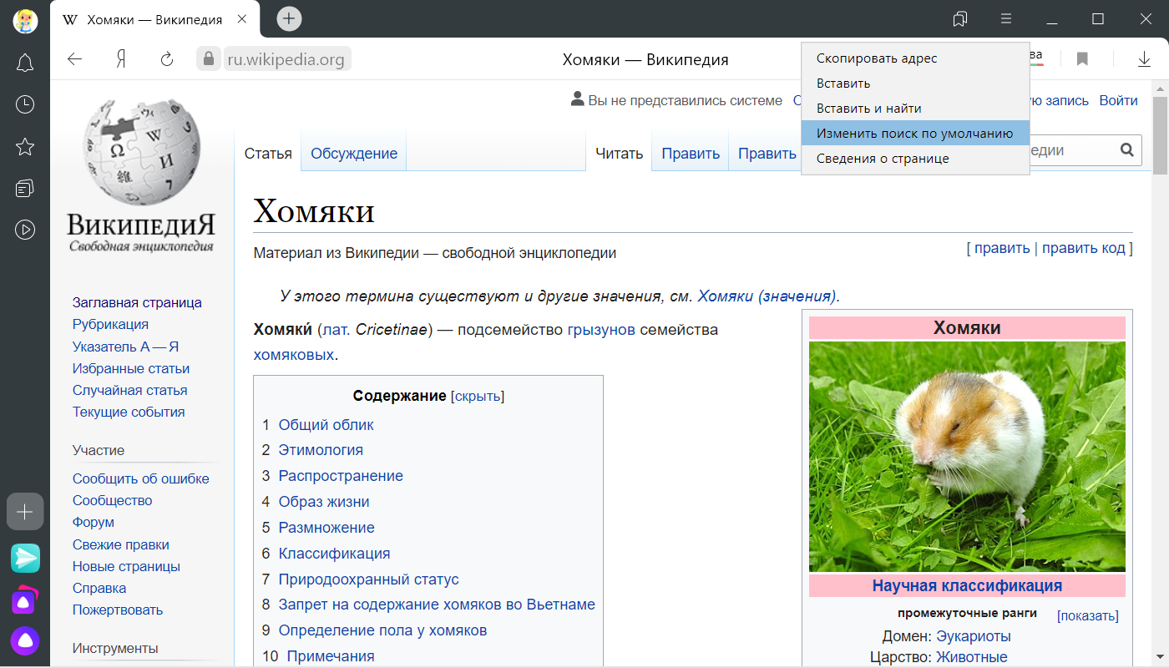The height and width of the screenshot is (668, 1169).
Task: Open 'Пожертвовать' sidebar link
Action: (118, 610)
